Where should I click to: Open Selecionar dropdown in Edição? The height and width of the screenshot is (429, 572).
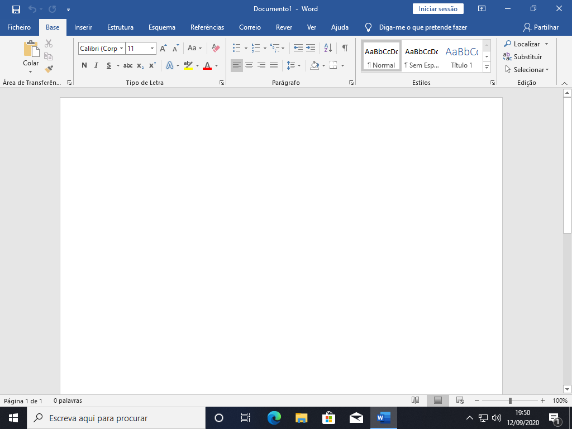click(527, 69)
